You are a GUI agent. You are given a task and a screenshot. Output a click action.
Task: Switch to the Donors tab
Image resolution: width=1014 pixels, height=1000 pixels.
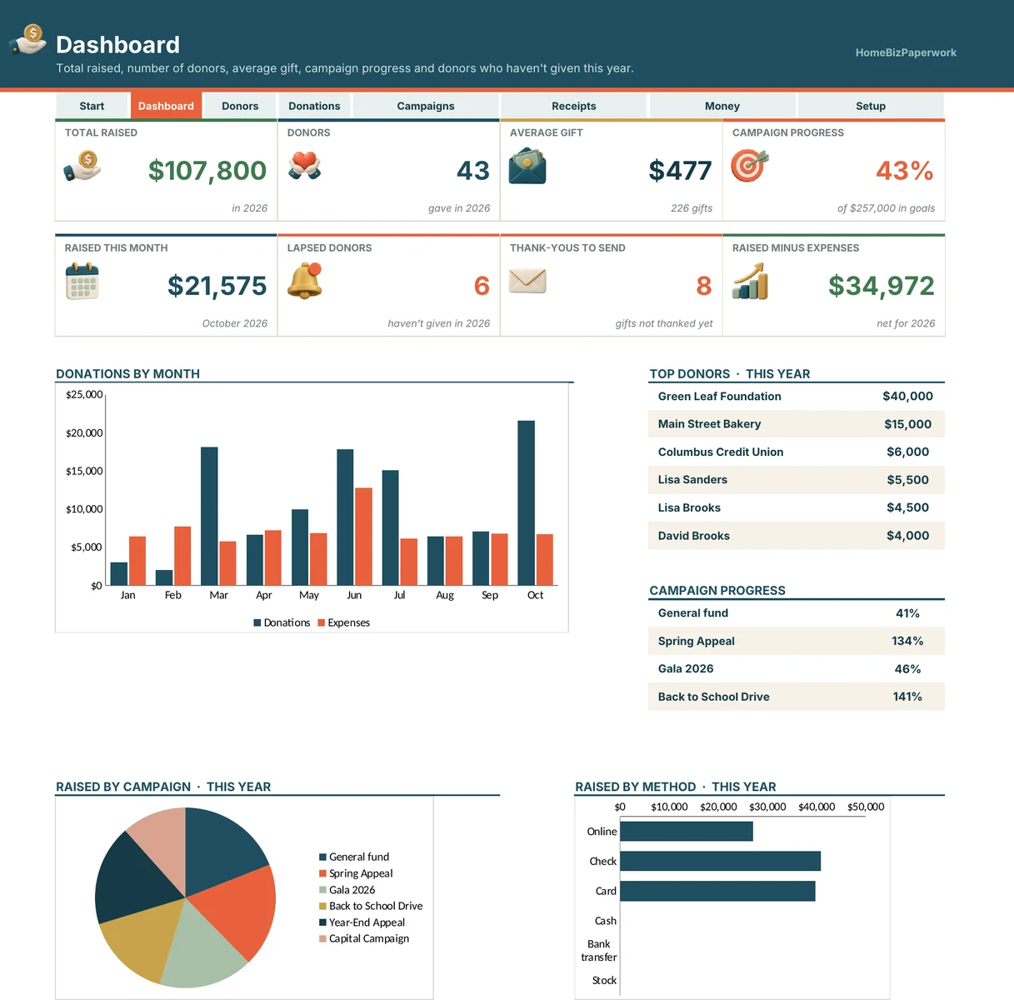click(x=240, y=106)
